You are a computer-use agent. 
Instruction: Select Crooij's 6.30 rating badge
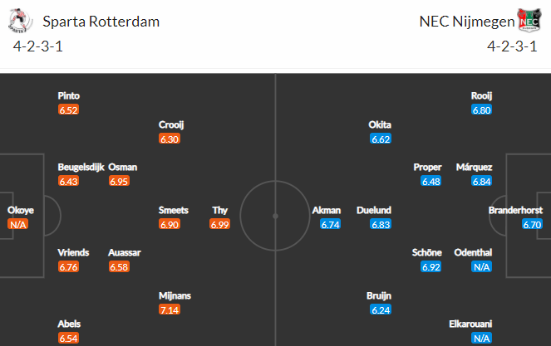coord(170,139)
